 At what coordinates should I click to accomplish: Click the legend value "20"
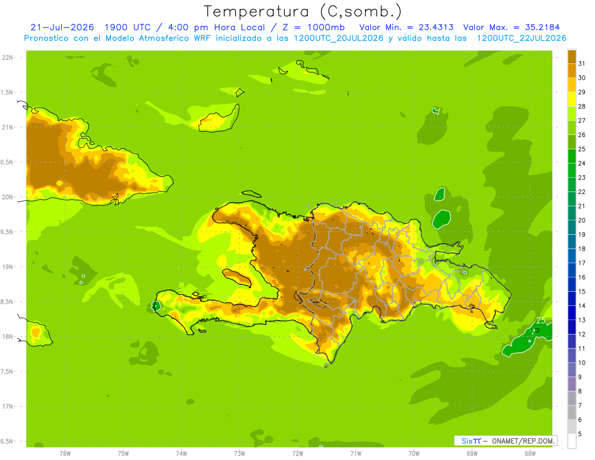pos(582,220)
